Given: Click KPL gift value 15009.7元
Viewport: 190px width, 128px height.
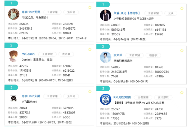Looking at the screenshot, I should [x=118, y=114].
